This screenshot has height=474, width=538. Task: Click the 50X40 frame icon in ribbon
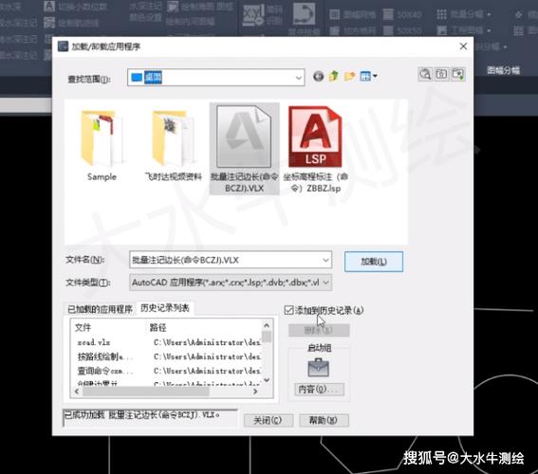pyautogui.click(x=388, y=14)
